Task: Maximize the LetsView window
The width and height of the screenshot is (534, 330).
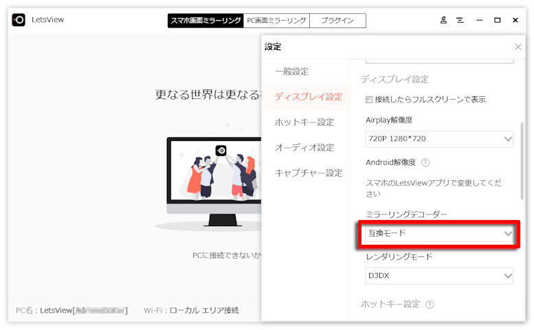Action: [x=497, y=21]
